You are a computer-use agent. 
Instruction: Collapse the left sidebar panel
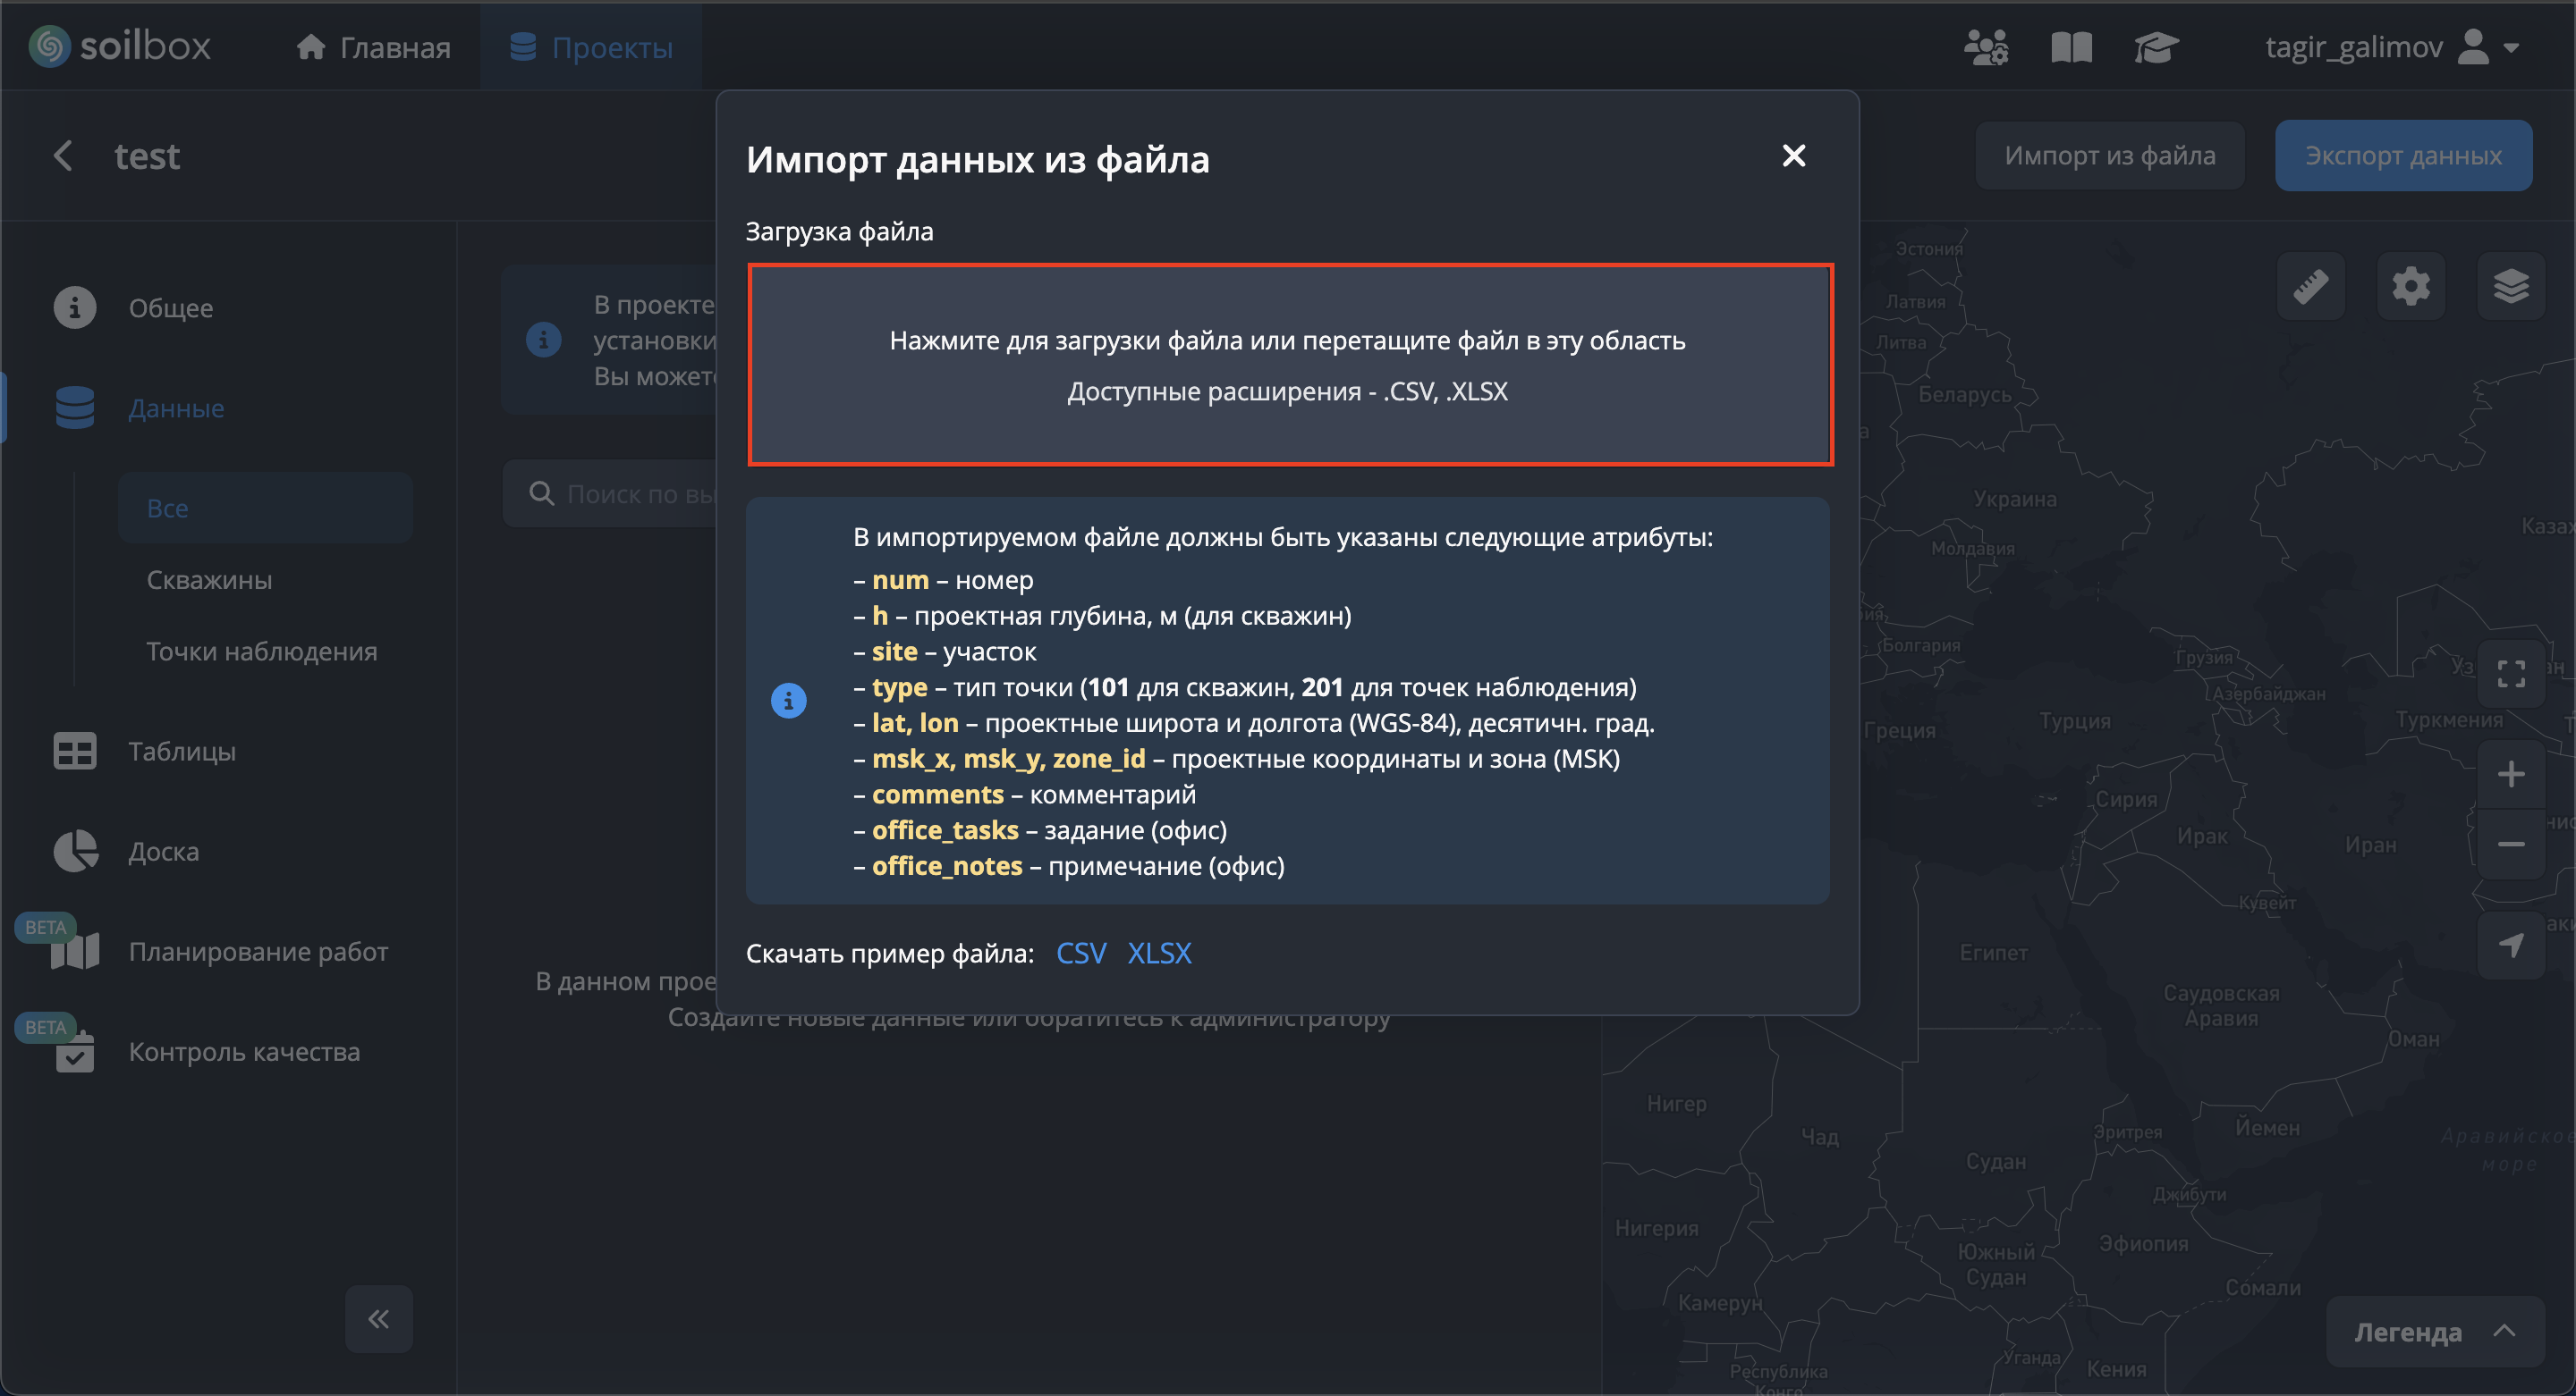tap(379, 1319)
